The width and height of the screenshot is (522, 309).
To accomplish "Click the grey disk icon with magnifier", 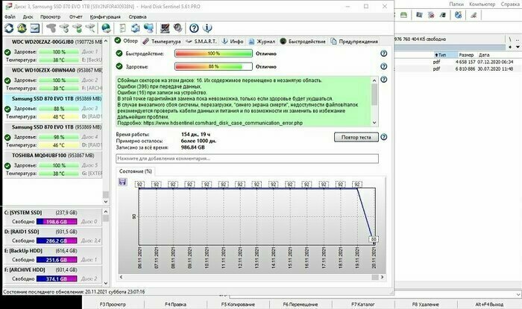I will point(90,28).
